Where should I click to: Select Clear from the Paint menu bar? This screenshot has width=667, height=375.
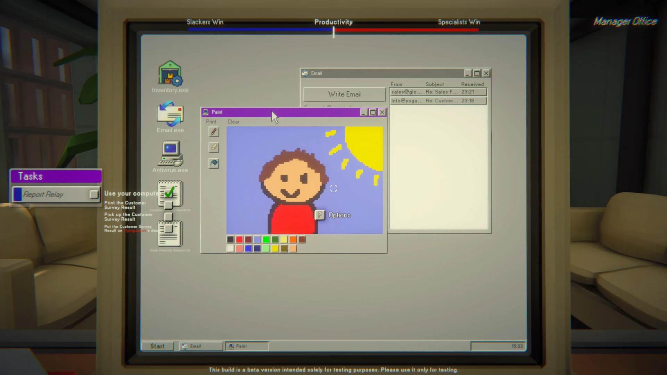point(233,122)
